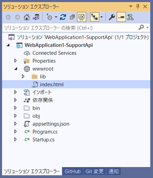Click the Sync (refresh arrows) icon
The width and height of the screenshot is (153, 178).
pyautogui.click(x=63, y=17)
